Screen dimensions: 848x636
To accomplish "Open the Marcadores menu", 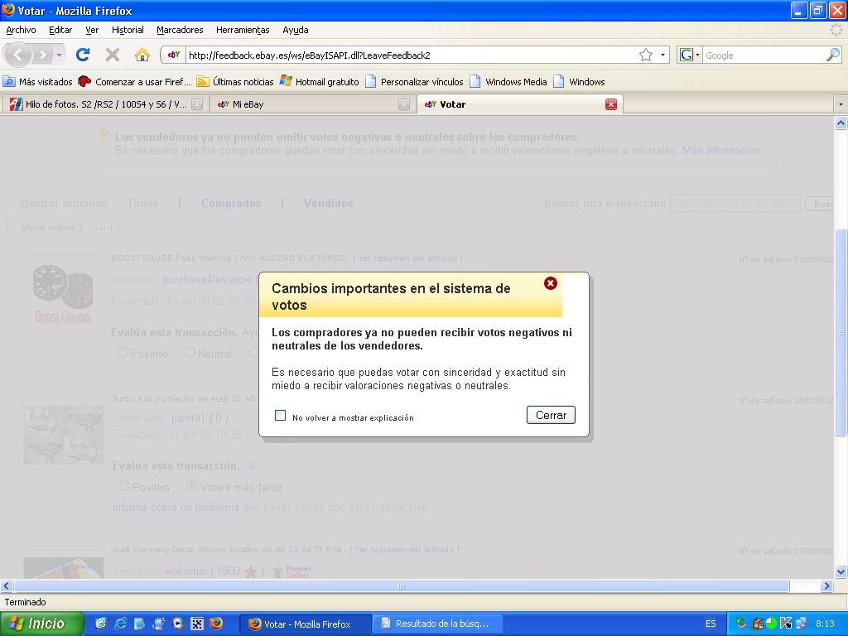I will click(180, 30).
